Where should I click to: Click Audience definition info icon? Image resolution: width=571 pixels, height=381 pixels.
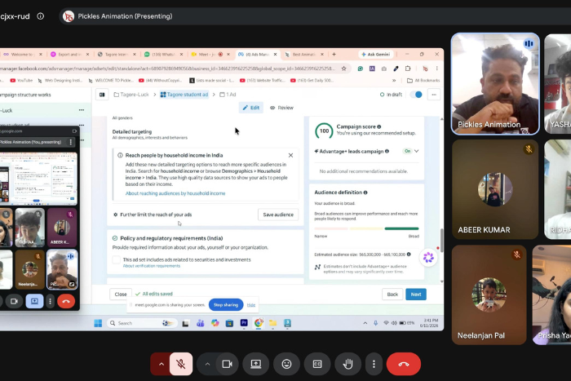pos(365,193)
